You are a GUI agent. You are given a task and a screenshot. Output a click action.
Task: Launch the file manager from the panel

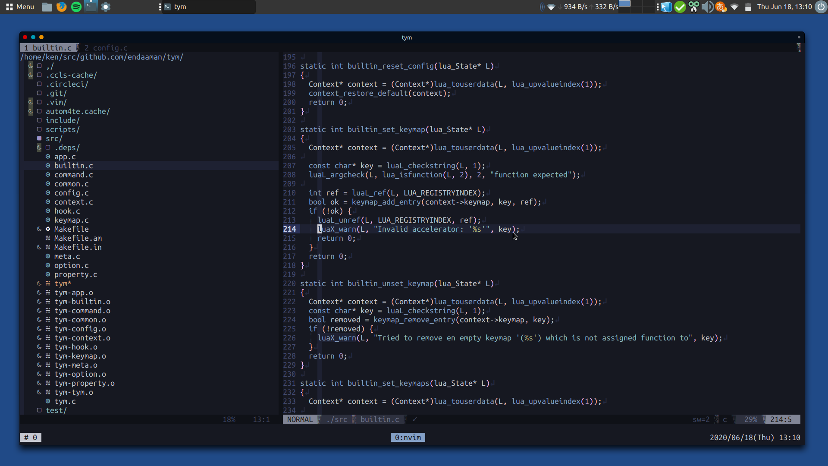[47, 7]
